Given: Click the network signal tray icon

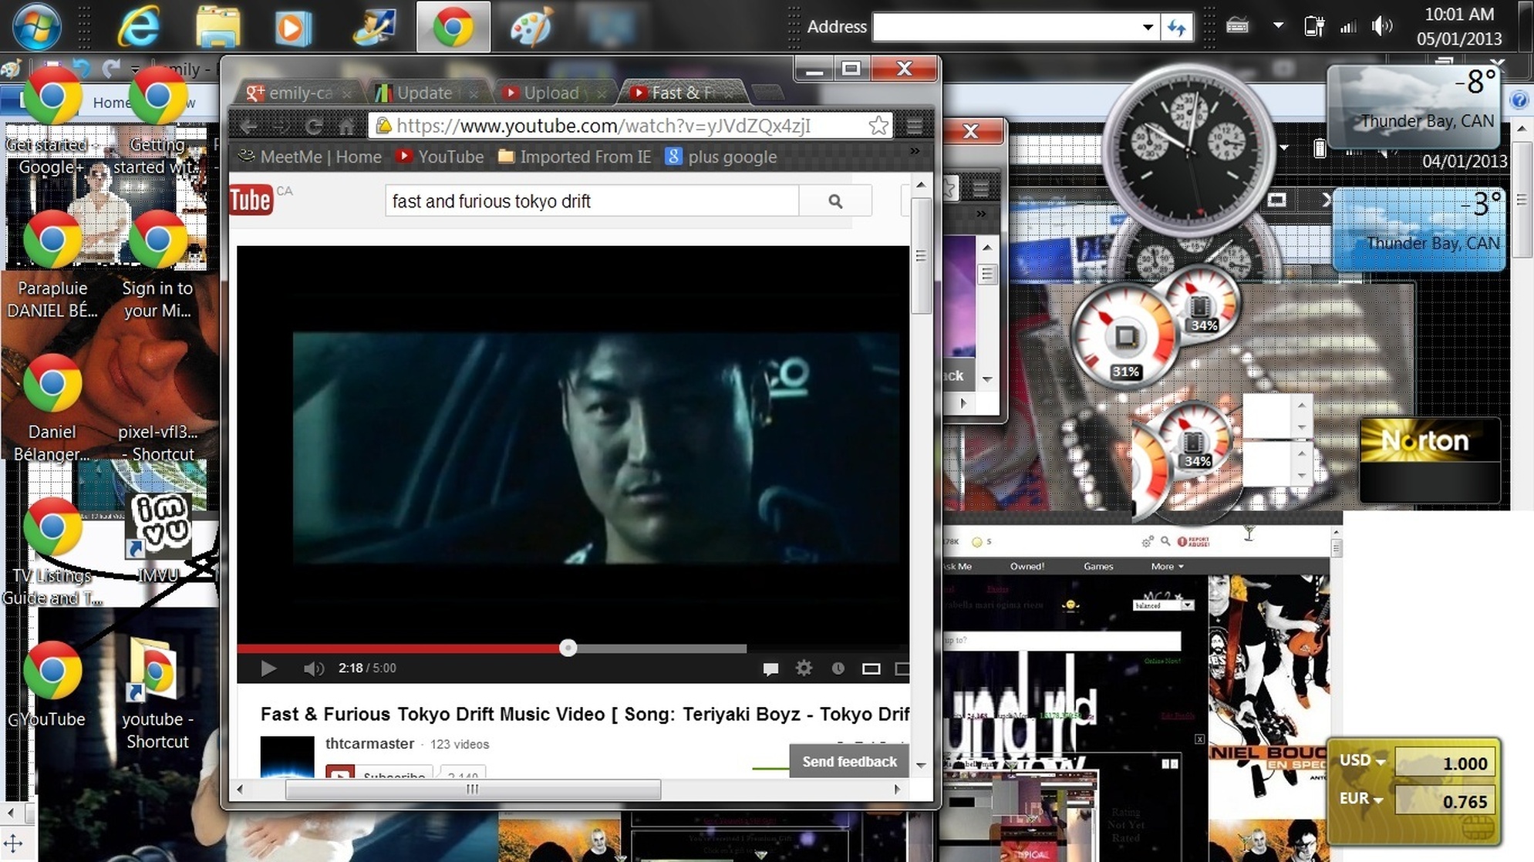Looking at the screenshot, I should click(1348, 27).
